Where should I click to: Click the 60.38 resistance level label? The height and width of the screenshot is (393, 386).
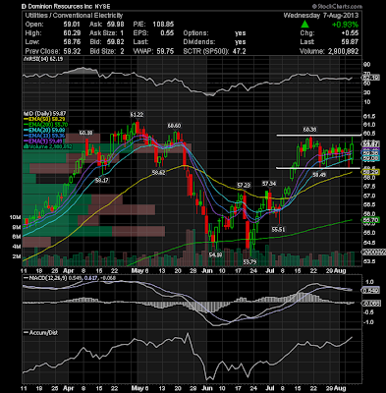[309, 130]
